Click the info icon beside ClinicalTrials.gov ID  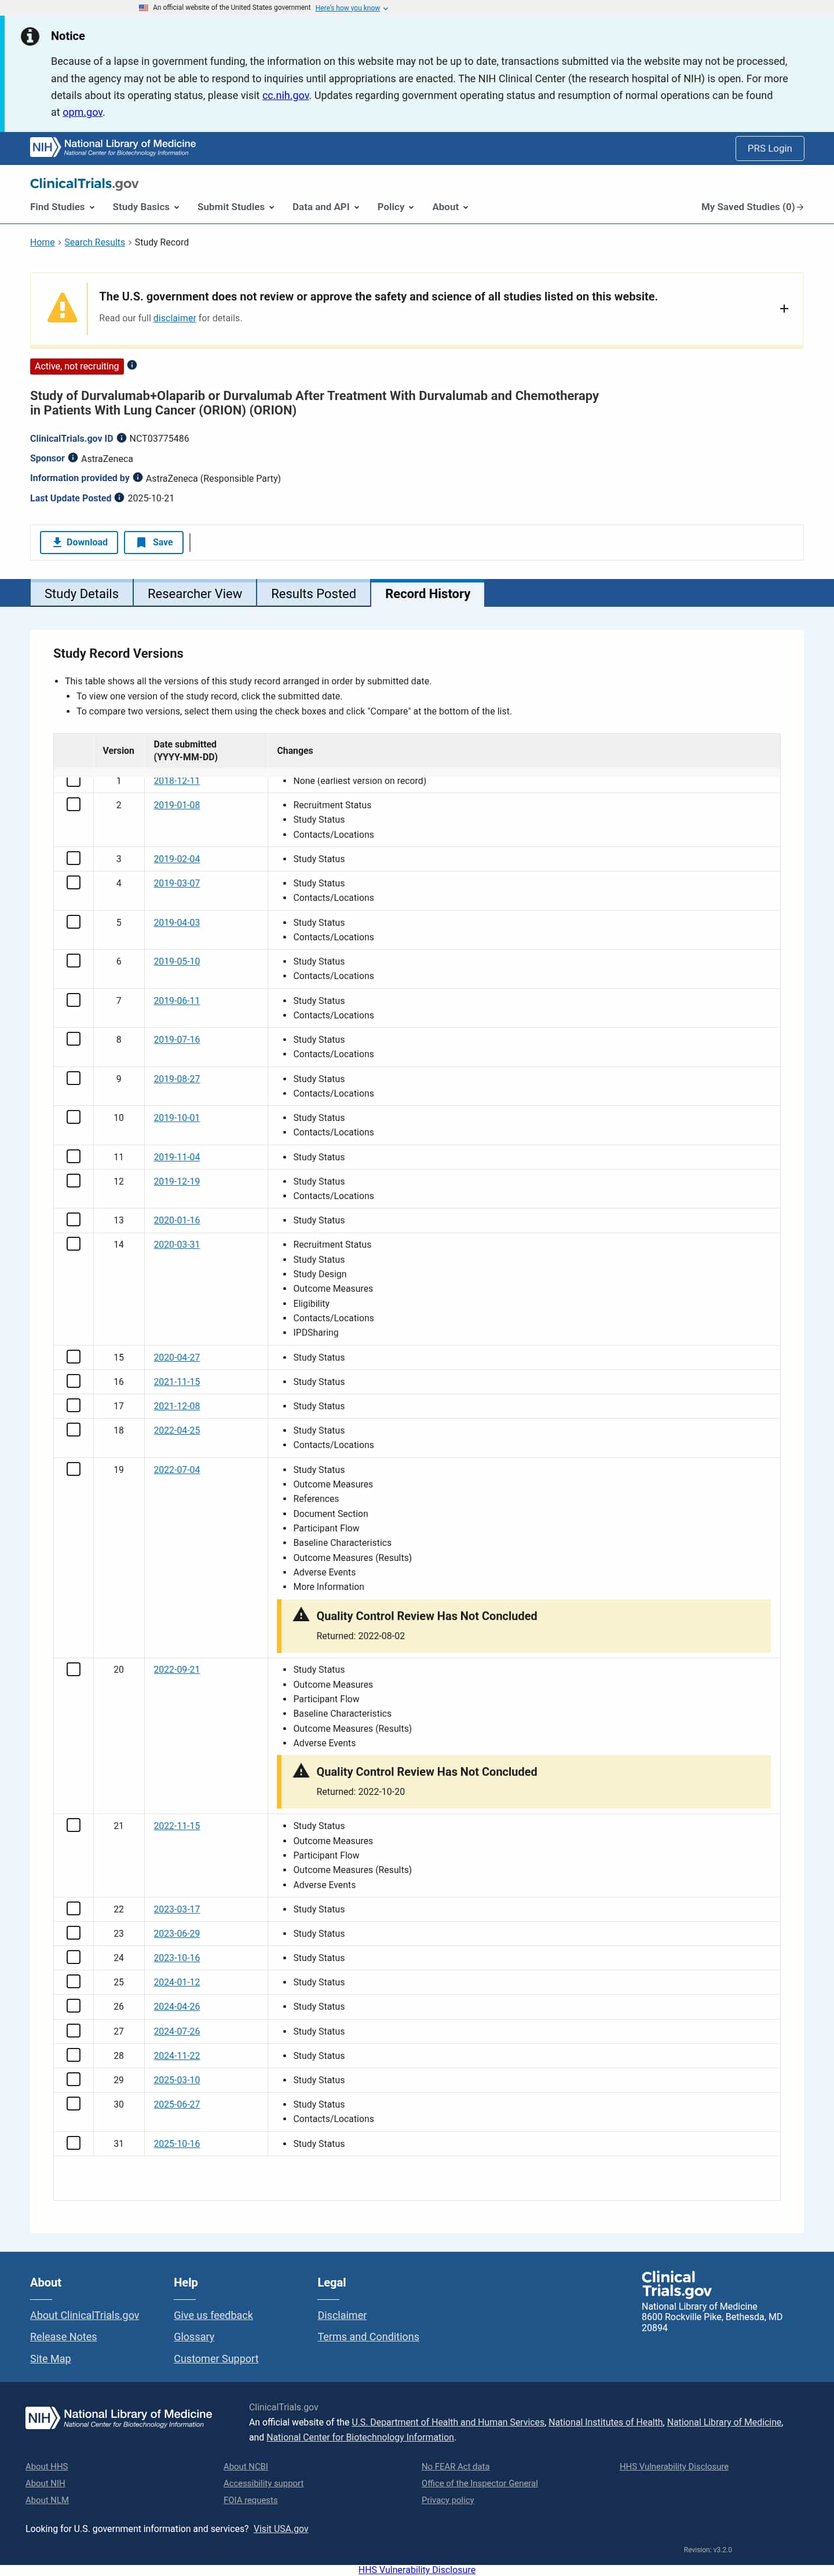coord(122,438)
